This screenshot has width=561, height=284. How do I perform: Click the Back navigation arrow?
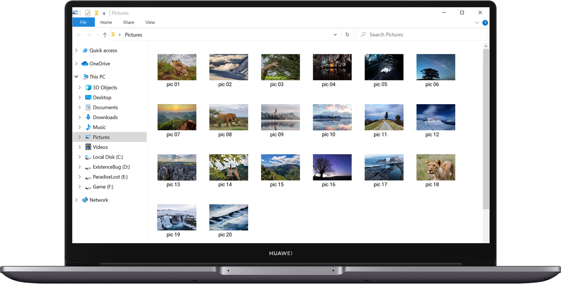tap(79, 35)
